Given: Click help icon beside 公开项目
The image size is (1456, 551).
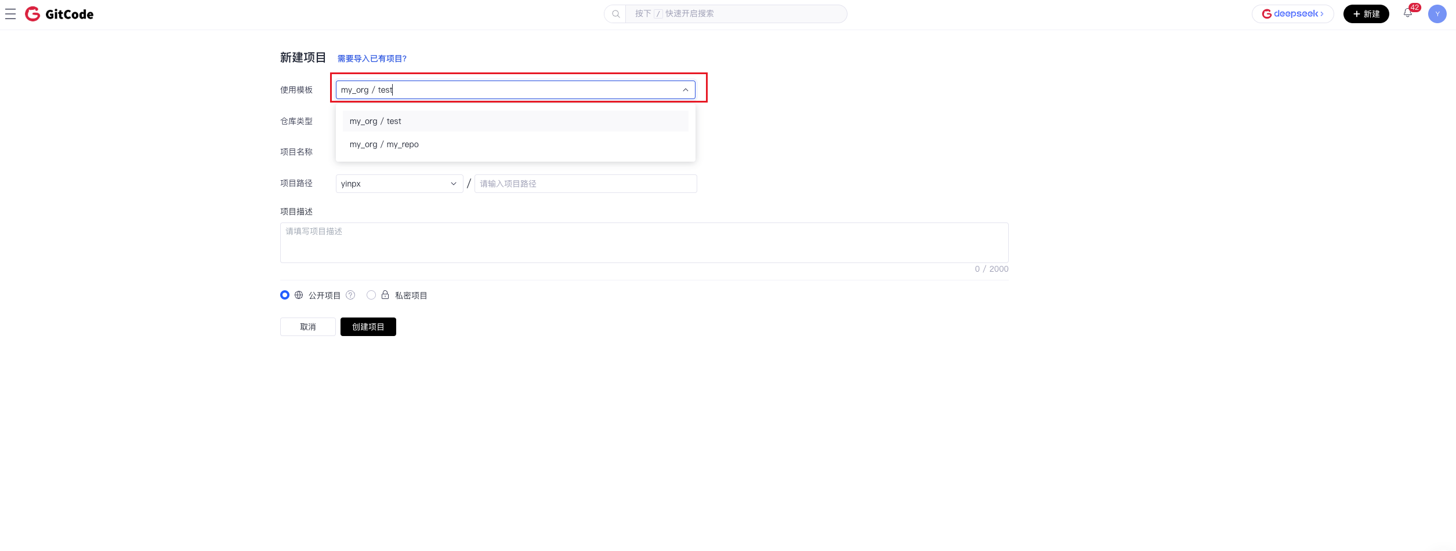Looking at the screenshot, I should coord(350,295).
